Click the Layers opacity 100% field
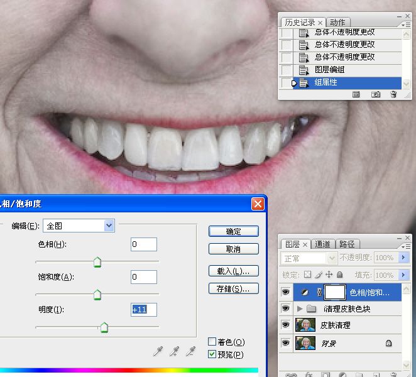Image resolution: width=416 pixels, height=377 pixels. 386,258
